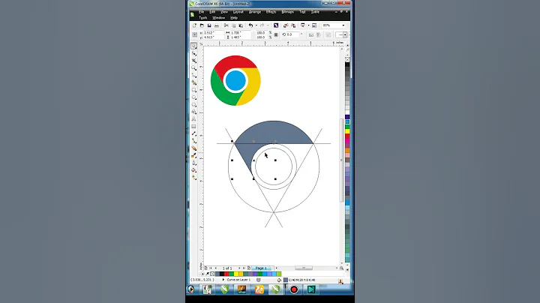The image size is (540, 303).
Task: Select the Text tool
Action: click(194, 119)
